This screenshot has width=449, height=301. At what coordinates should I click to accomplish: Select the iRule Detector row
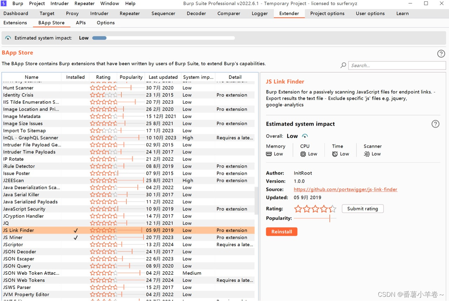point(128,166)
